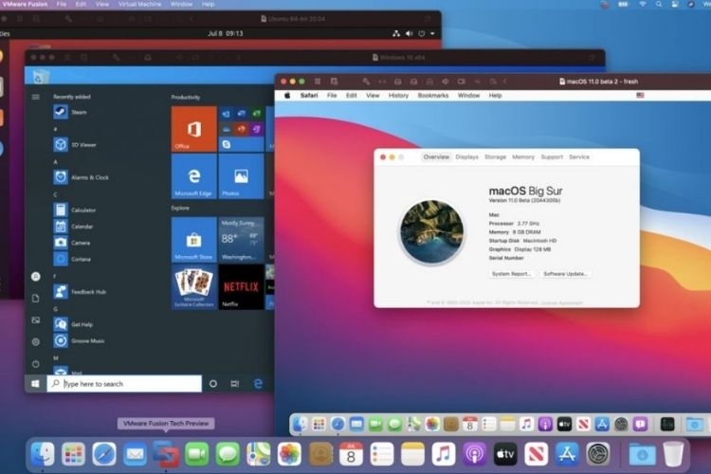Click the Cortana circle on Windows taskbar
The width and height of the screenshot is (711, 474).
[x=212, y=384]
